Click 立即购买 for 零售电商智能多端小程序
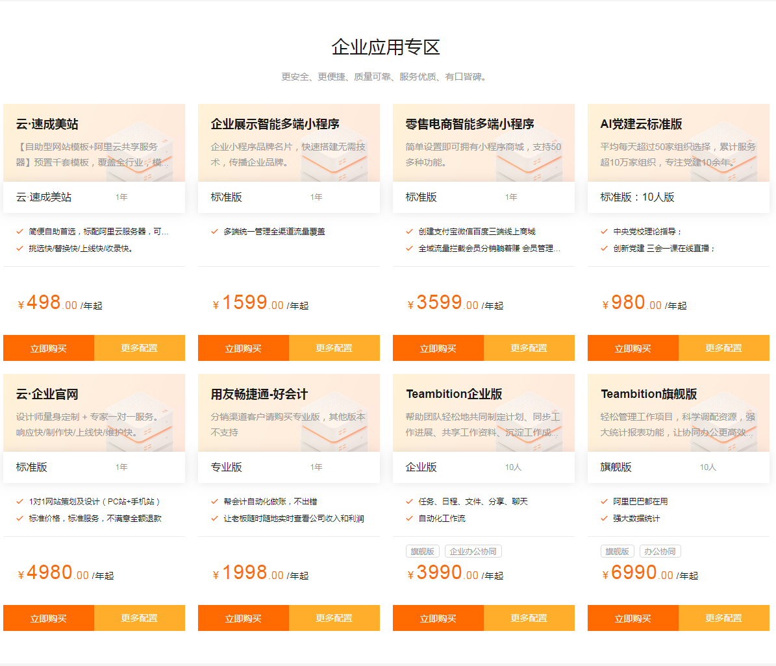776x666 pixels. click(x=438, y=348)
